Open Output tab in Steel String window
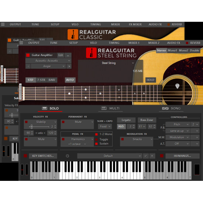This screenshot has height=203, width=203. coord(34,43)
